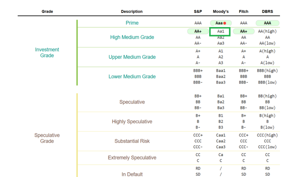The height and width of the screenshot is (177, 294).
Task: Select the Moody's B1 rating
Action: 220,116
